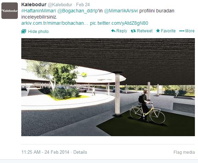This screenshot has width=198, height=163.
Task: Click the three-dots More icon
Action: (x=182, y=31)
